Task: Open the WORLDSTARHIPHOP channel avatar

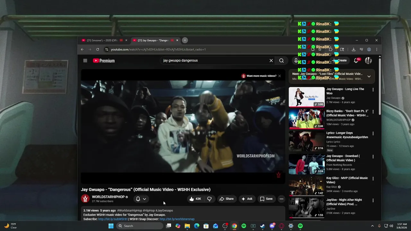Action: (x=85, y=199)
